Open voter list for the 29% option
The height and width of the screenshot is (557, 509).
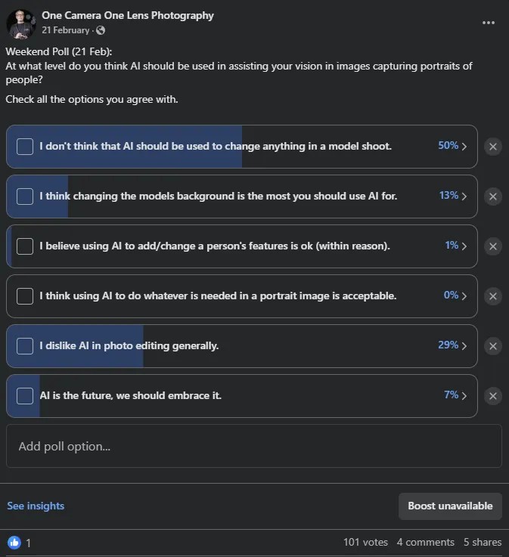pos(452,345)
